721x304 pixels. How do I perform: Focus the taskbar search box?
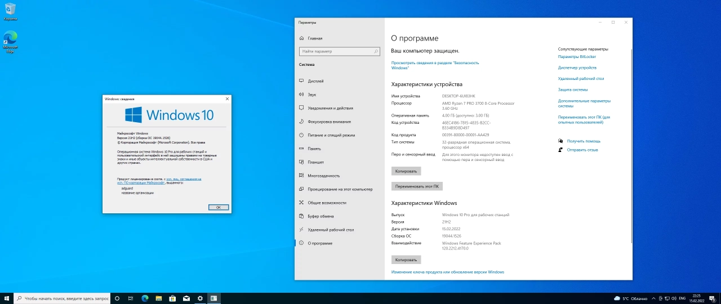62,298
